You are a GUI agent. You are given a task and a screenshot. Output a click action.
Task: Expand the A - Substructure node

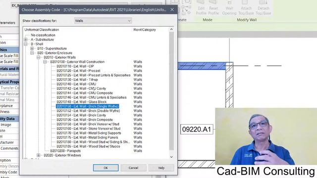point(26,40)
